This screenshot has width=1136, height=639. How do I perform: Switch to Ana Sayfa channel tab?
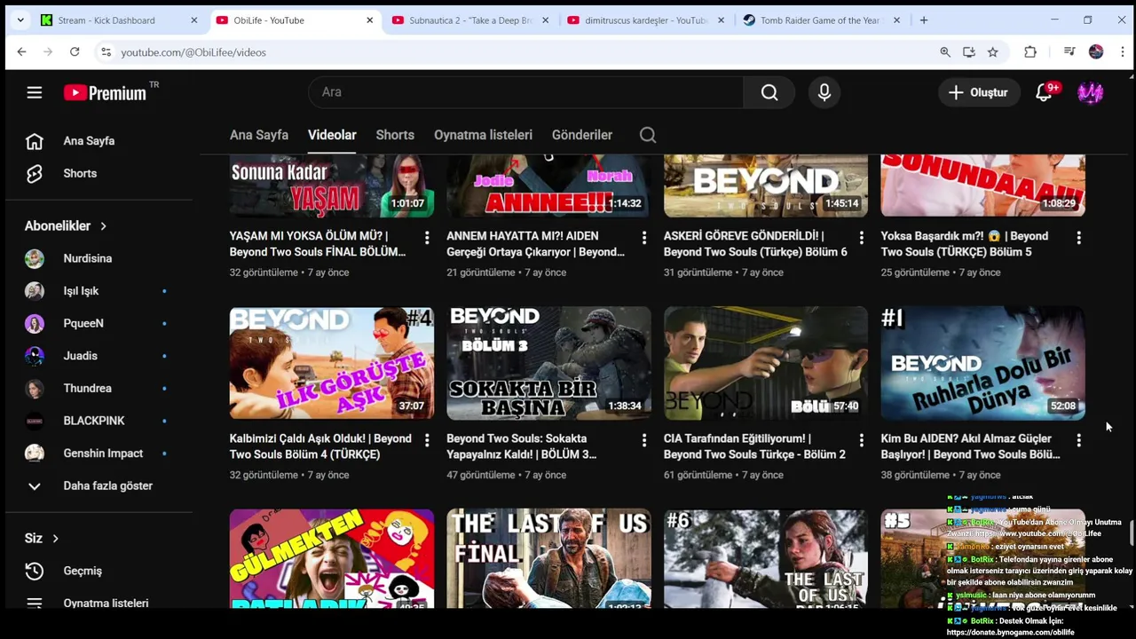[x=259, y=135]
